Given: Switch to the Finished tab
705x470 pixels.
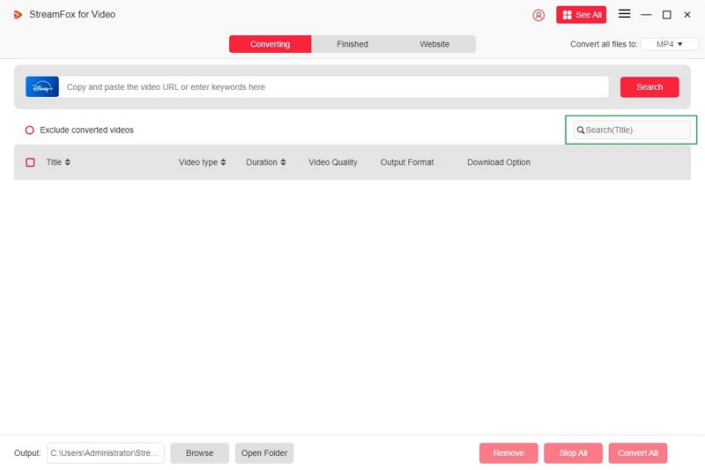Looking at the screenshot, I should [352, 44].
